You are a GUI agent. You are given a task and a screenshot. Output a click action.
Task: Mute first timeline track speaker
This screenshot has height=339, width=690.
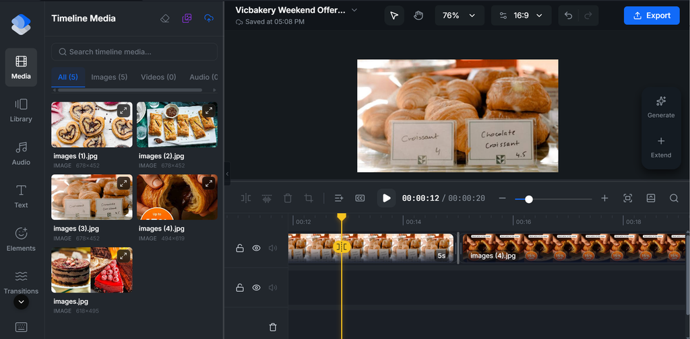coord(273,248)
